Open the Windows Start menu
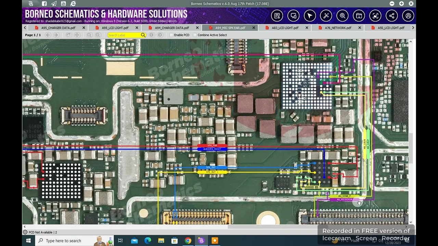The height and width of the screenshot is (246, 438). click(28, 241)
